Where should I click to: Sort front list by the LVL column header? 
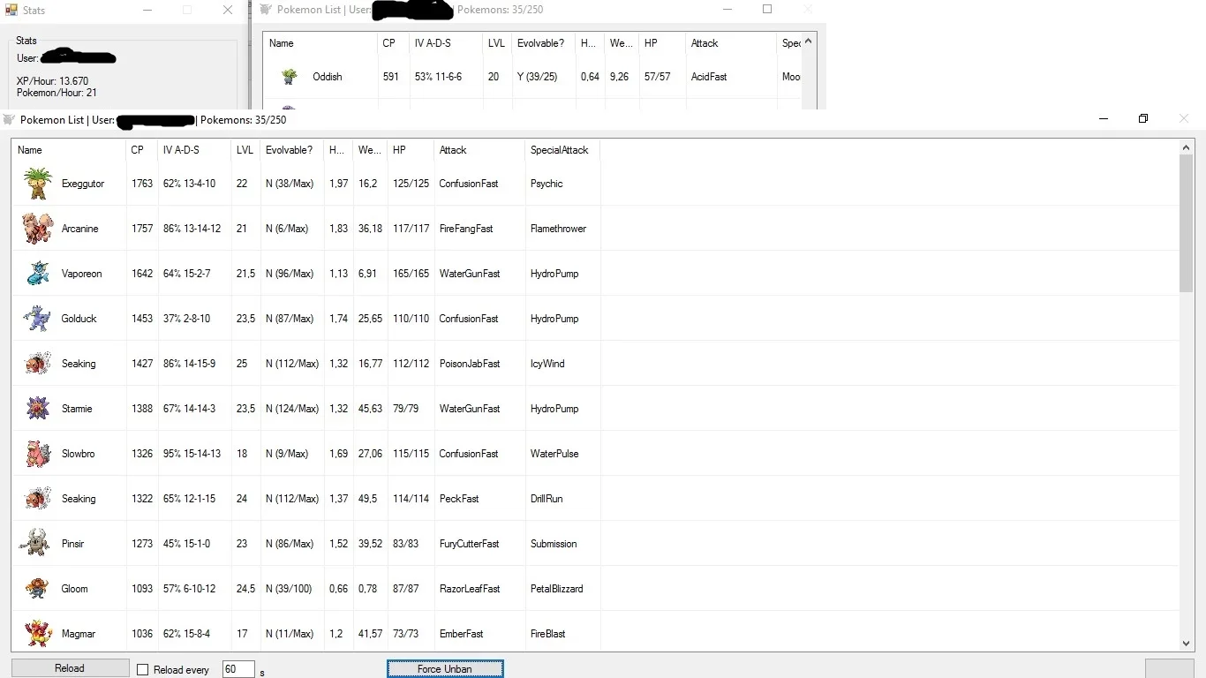click(245, 150)
